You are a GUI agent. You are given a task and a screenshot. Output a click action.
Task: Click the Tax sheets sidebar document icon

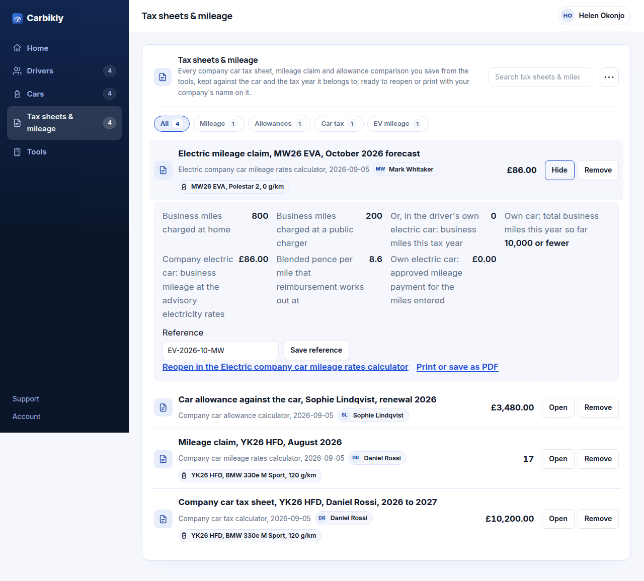[17, 123]
